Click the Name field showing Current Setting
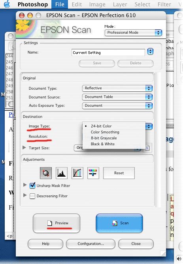This screenshot has height=264, width=183. pyautogui.click(x=108, y=52)
